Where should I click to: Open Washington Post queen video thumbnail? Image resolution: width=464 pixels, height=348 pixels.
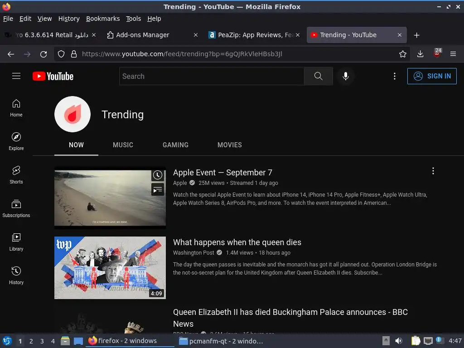tap(110, 267)
